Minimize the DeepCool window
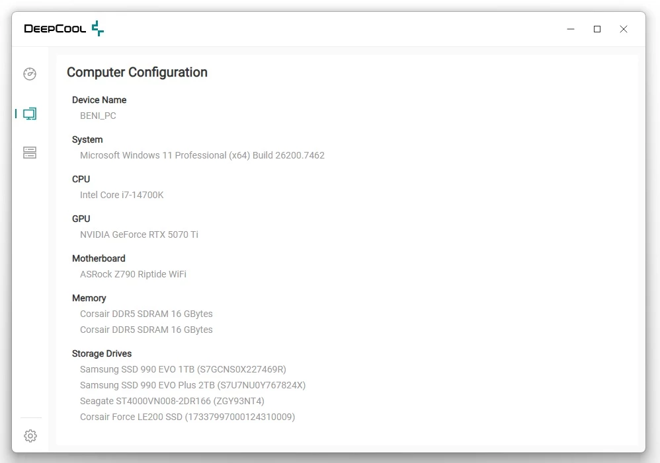660x463 pixels. pos(571,29)
